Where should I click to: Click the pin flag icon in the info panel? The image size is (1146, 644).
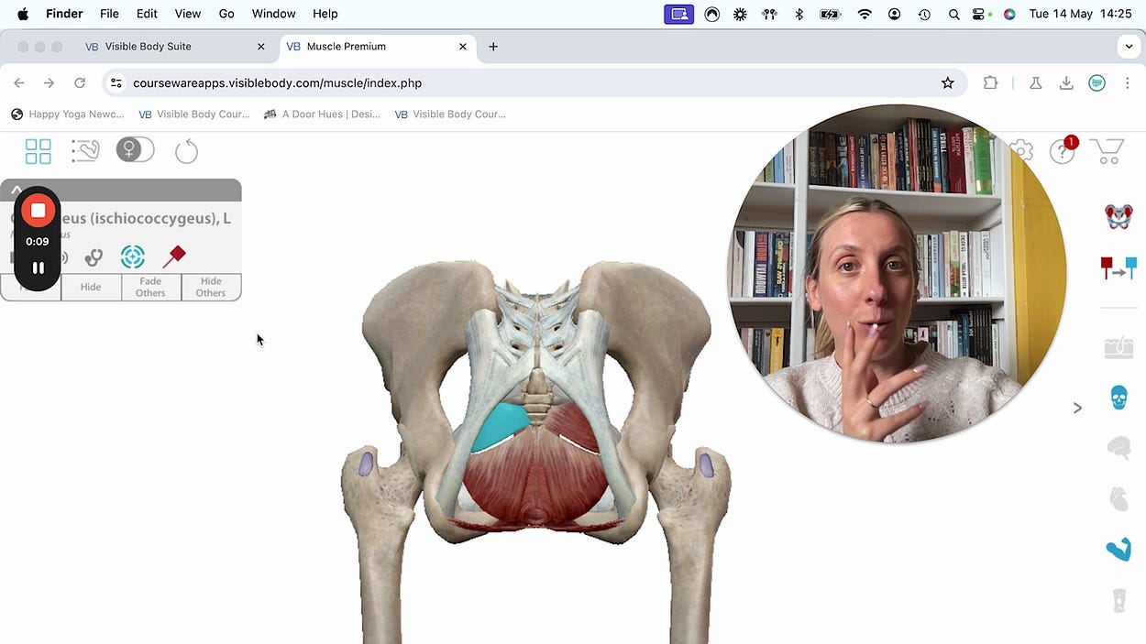pyautogui.click(x=175, y=256)
